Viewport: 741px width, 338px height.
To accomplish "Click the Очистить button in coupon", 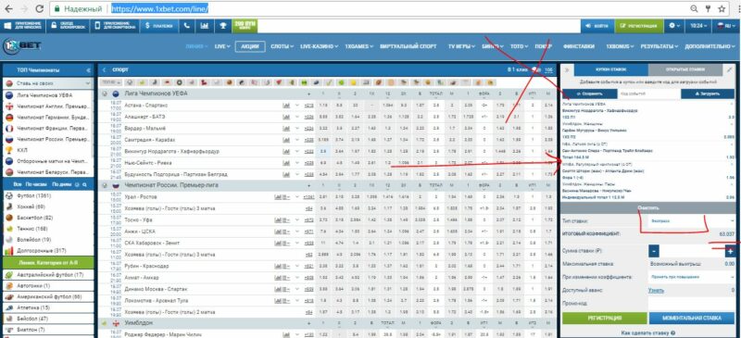I will [x=647, y=207].
